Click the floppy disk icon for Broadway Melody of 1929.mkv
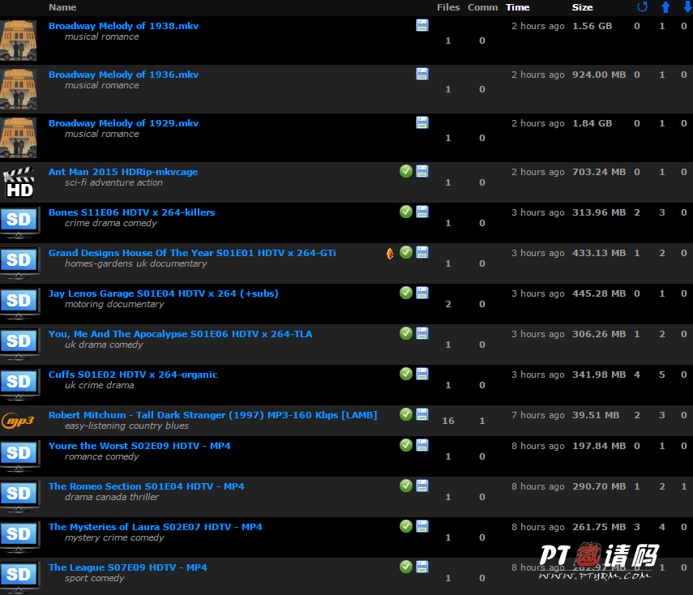This screenshot has width=693, height=595. (x=422, y=122)
